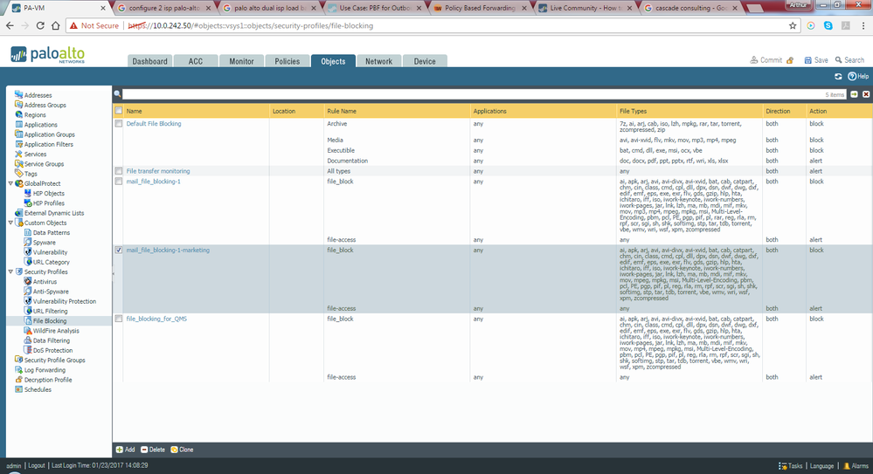This screenshot has height=474, width=873.
Task: Click the Commit icon in top toolbar
Action: [x=754, y=60]
